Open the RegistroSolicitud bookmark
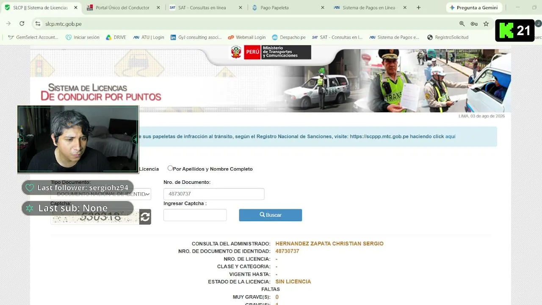Viewport: 542px width, 305px height. tap(448, 37)
